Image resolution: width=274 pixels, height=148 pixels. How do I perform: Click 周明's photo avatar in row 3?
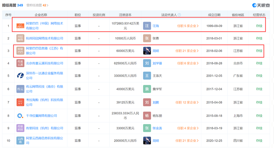(147, 51)
